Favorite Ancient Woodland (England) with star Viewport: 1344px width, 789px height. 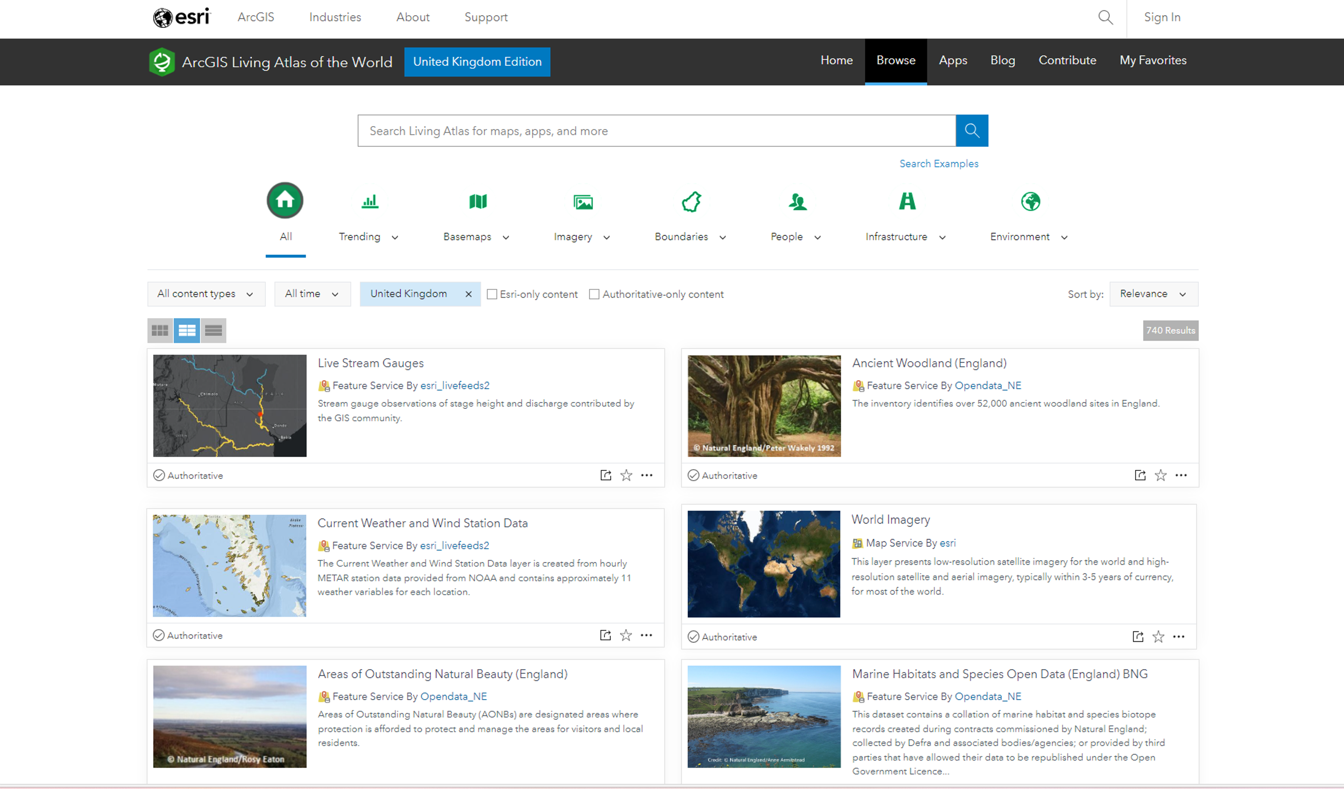coord(1161,475)
